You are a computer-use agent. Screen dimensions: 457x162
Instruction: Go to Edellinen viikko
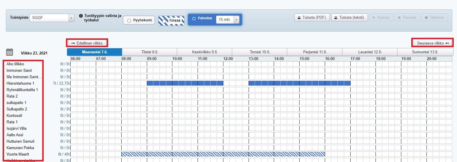tap(87, 43)
